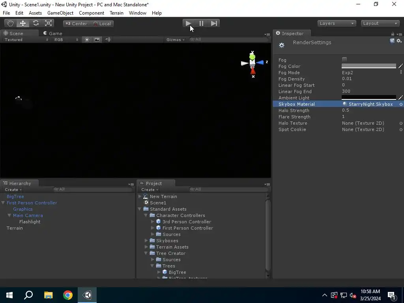Select Terrain in Hierarchy
The image size is (404, 303).
15,228
